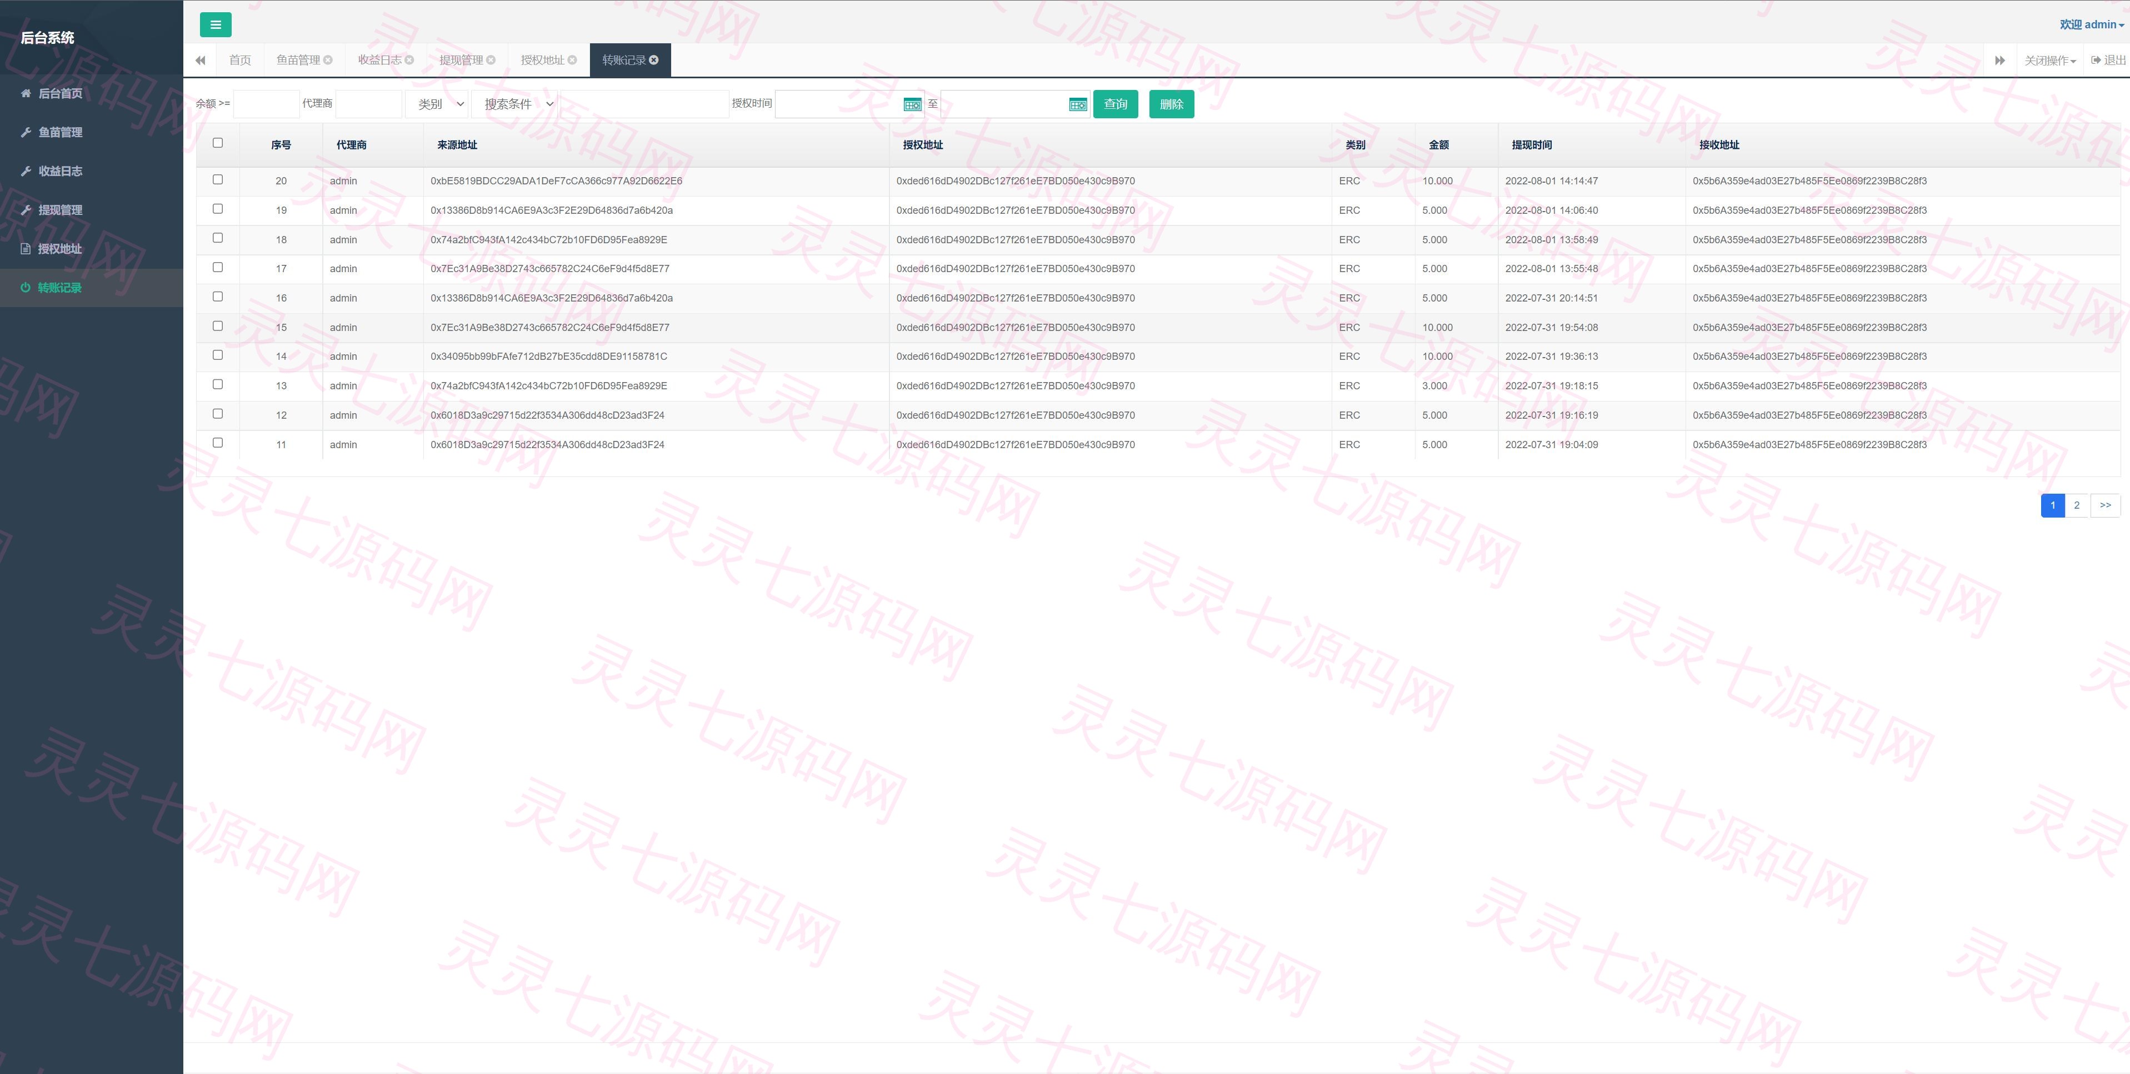Click the 删除 delete button

[1172, 104]
